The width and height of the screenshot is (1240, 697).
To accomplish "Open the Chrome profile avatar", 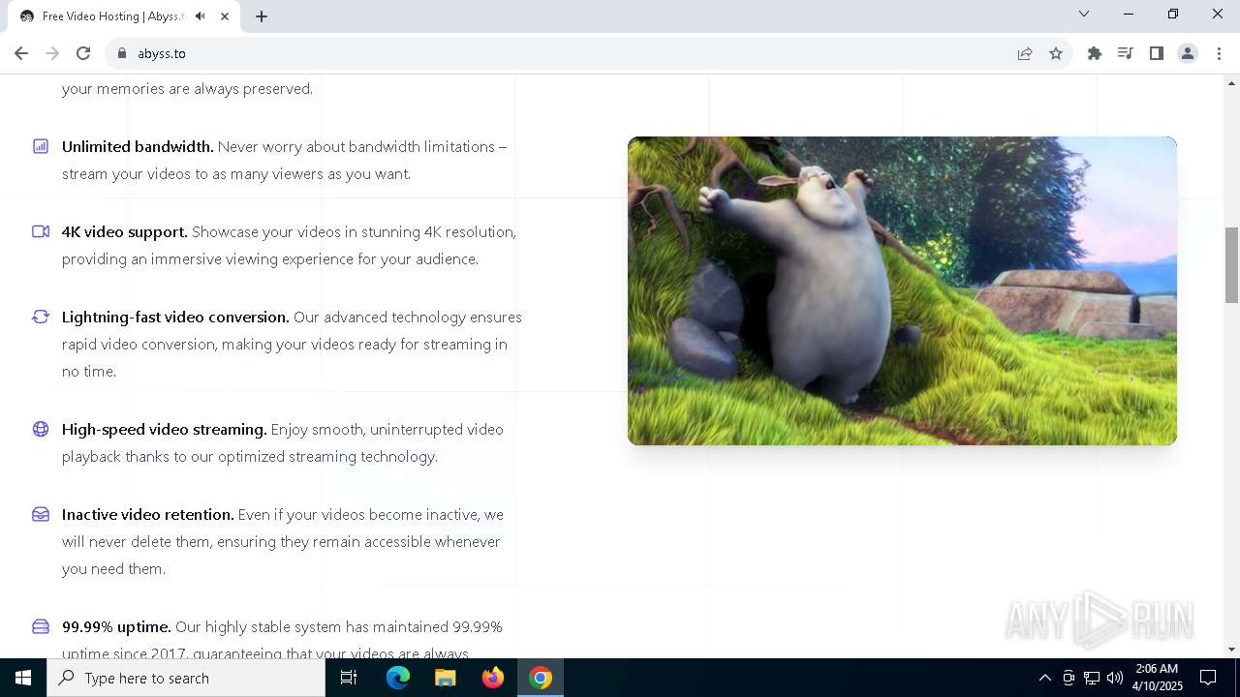I will click(x=1188, y=53).
